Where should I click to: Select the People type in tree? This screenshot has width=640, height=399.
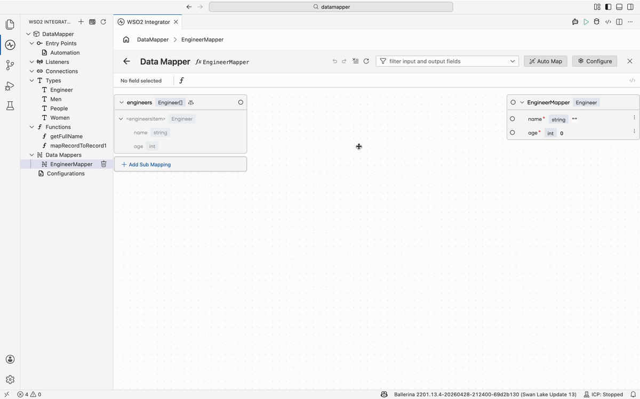[x=59, y=108]
